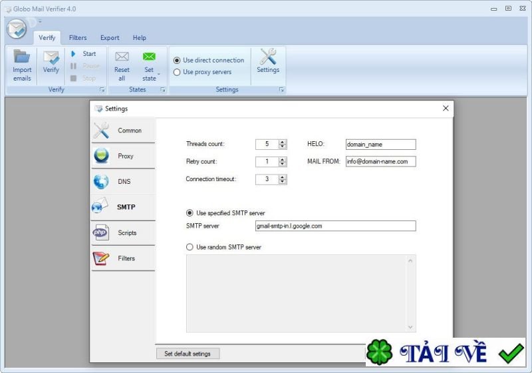Click the Retry count value field
This screenshot has width=532, height=373.
pos(267,161)
